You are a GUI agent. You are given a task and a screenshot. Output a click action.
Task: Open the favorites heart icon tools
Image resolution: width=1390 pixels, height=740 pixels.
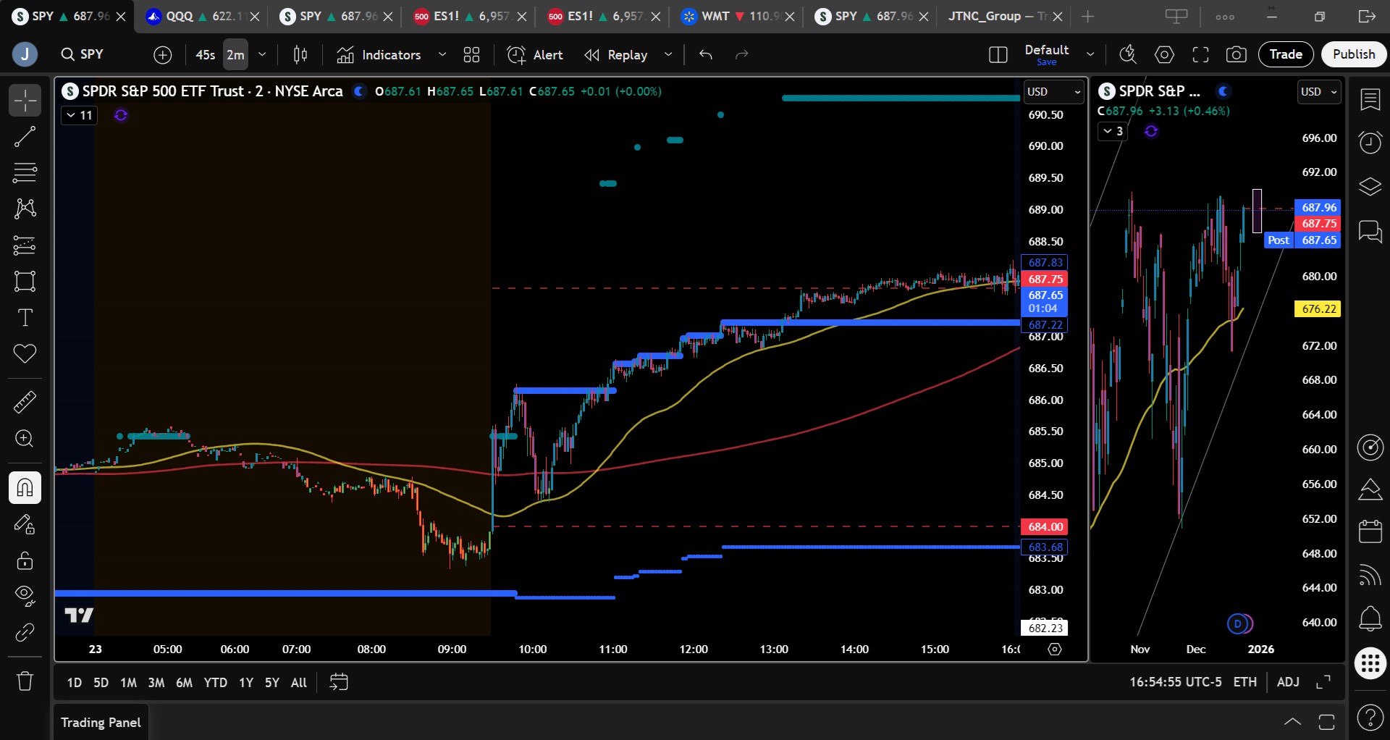point(25,354)
